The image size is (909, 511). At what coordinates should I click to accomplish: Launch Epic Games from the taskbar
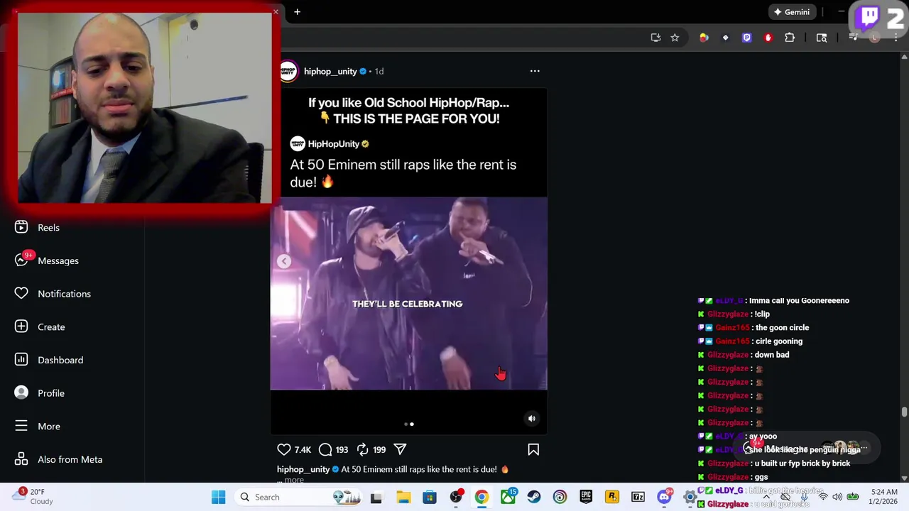(586, 497)
